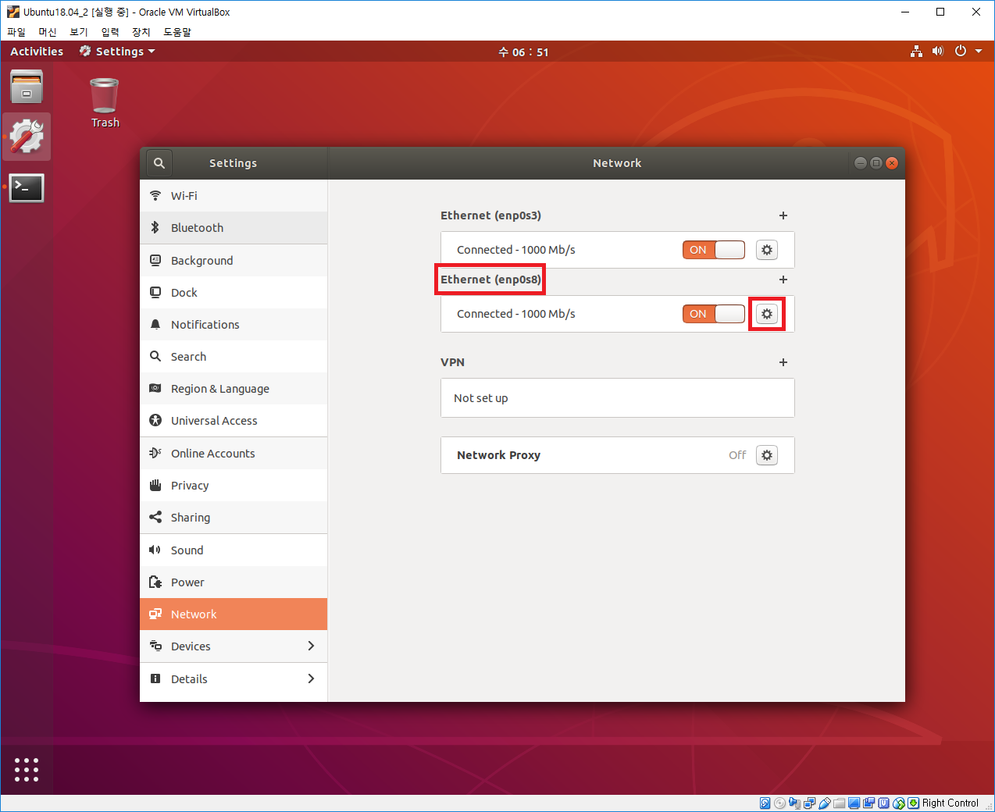
Task: Turn off Ethernet enp0s8 switch
Action: tap(714, 314)
